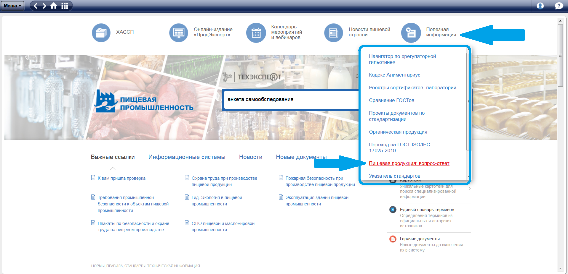The height and width of the screenshot is (274, 568).
Task: Click page scrollbar up arrow
Action: pyautogui.click(x=560, y=21)
